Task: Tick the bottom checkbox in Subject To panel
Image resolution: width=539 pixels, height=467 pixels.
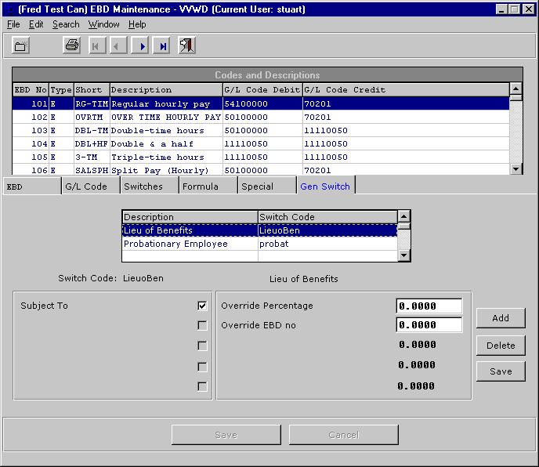Action: click(x=202, y=386)
